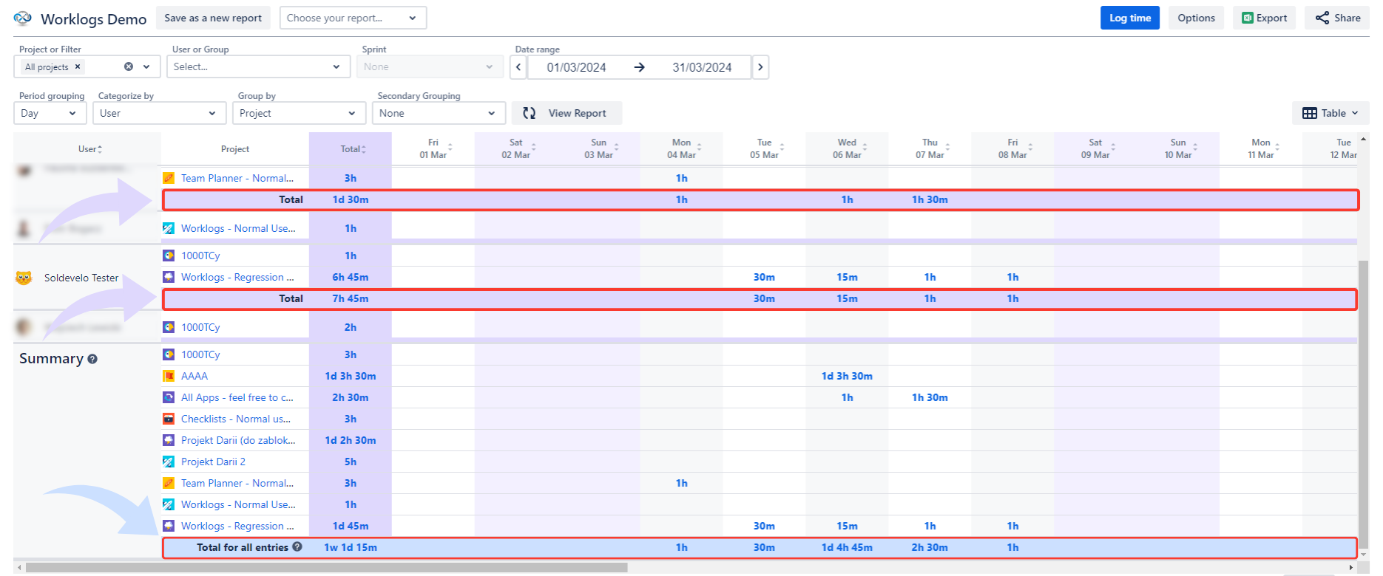
Task: Click the start date 01/03/2024 field
Action: (x=576, y=67)
